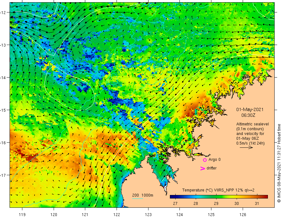281x217 pixels.
Task: Click the latitude label -15
Action: (3, 110)
